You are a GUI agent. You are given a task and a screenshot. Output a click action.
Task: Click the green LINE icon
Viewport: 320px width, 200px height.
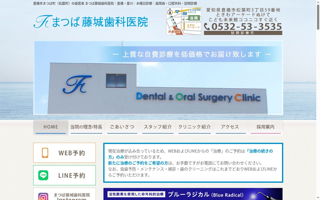[x=43, y=175]
